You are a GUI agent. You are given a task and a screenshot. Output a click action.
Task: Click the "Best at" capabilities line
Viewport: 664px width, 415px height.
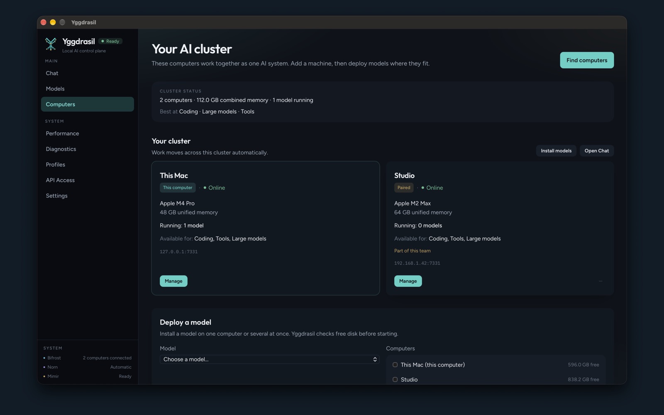click(x=207, y=112)
